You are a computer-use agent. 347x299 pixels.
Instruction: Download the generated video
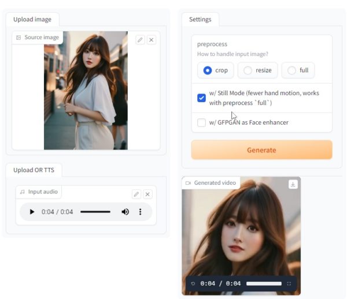click(x=293, y=184)
